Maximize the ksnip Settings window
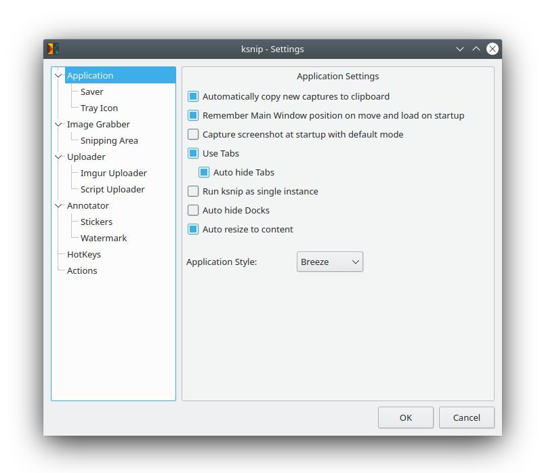The image size is (542, 473). [476, 49]
